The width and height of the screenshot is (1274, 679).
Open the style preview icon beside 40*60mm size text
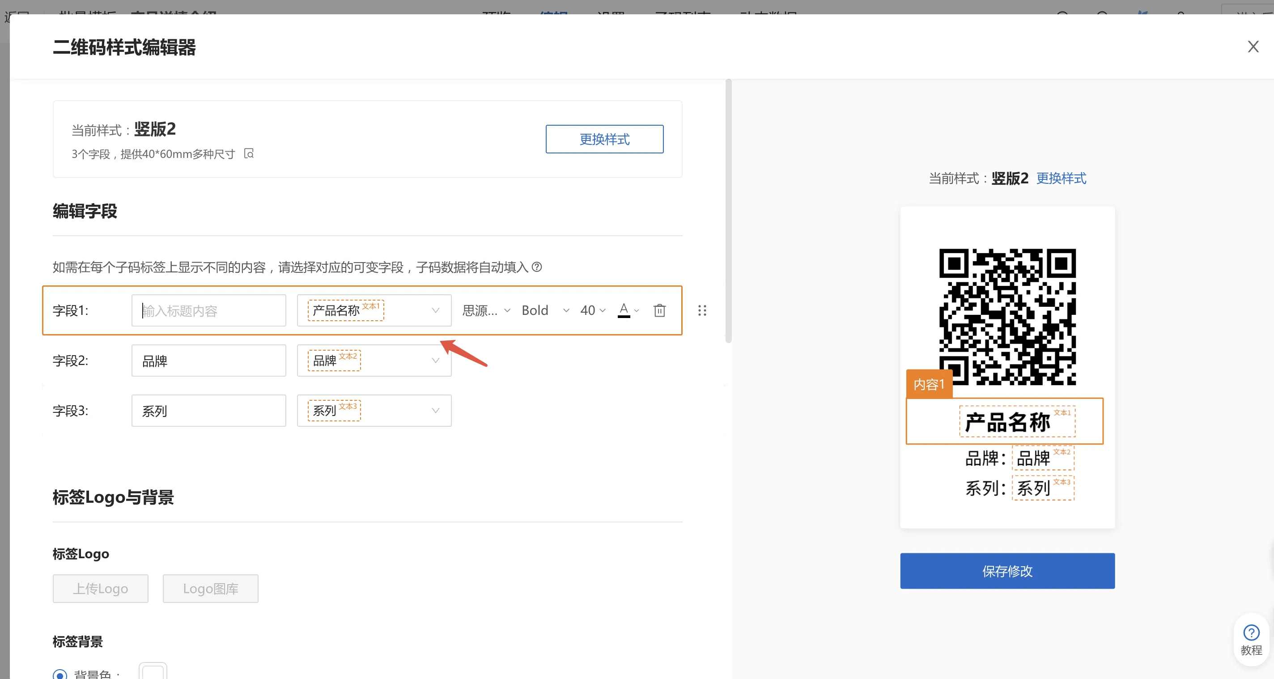(x=249, y=154)
